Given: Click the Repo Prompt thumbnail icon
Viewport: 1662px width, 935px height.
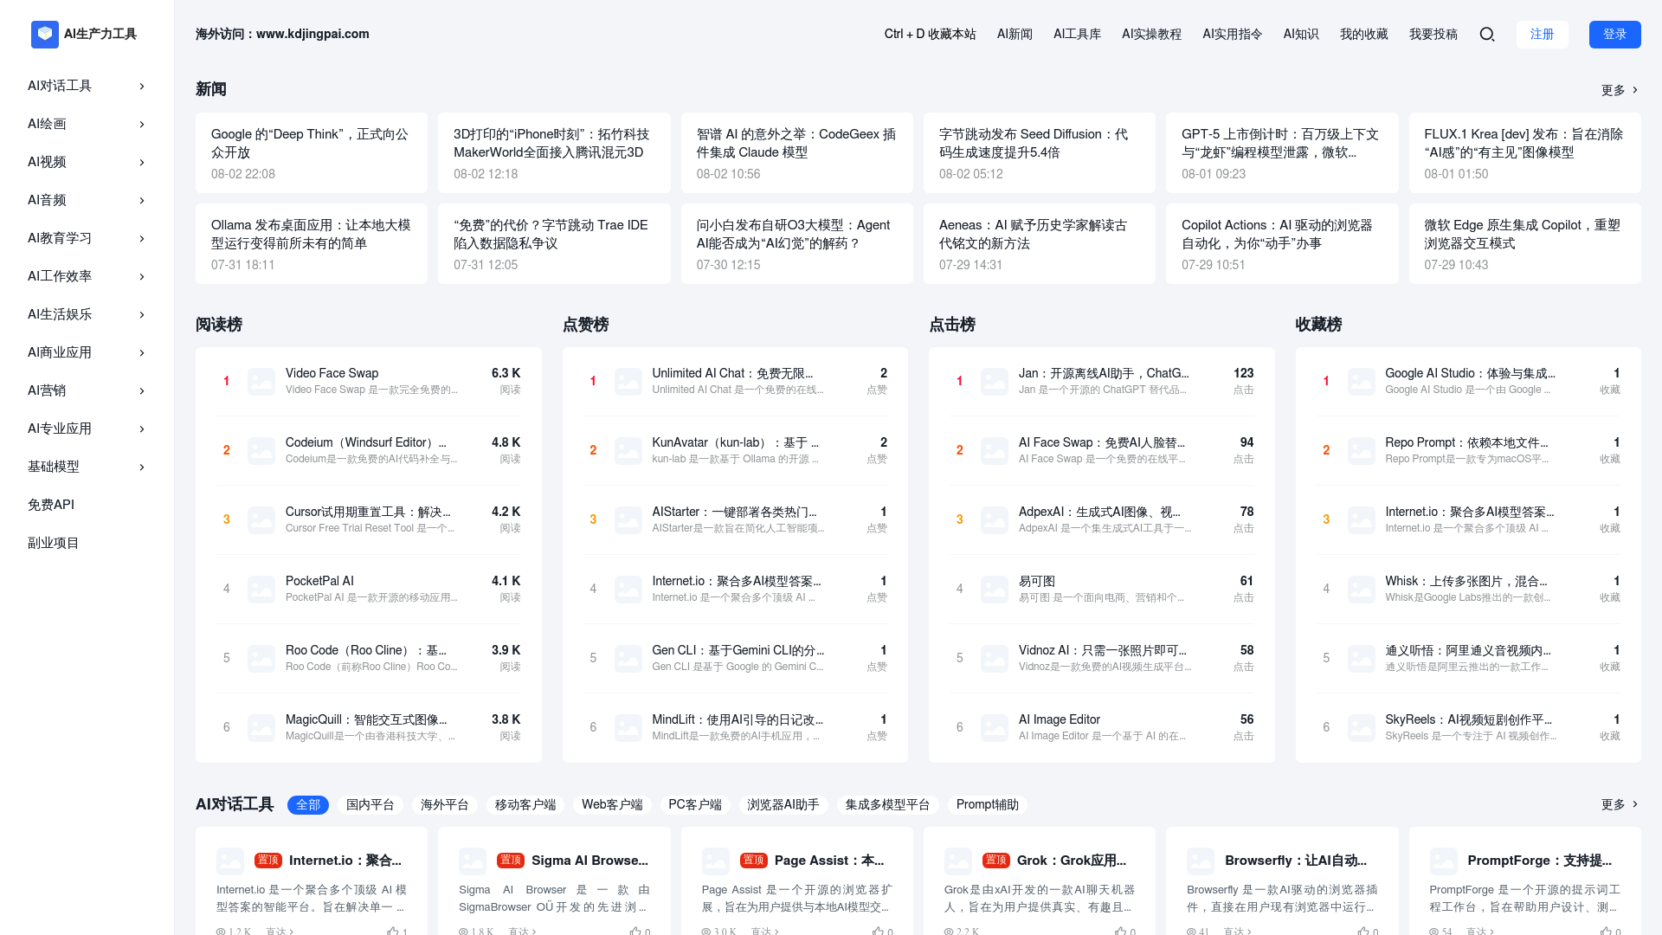Looking at the screenshot, I should click(1362, 450).
